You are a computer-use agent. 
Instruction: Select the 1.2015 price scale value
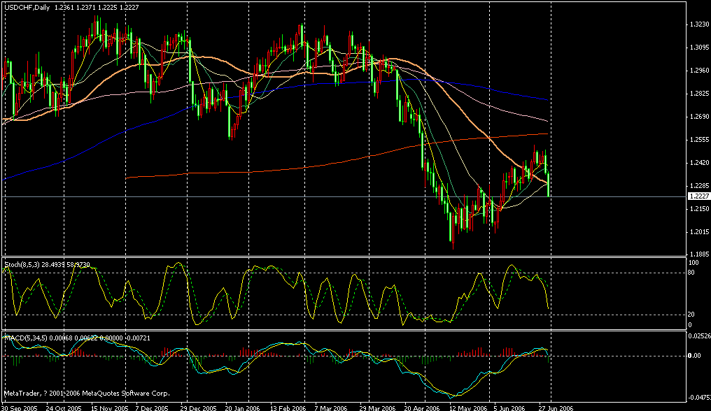point(699,232)
